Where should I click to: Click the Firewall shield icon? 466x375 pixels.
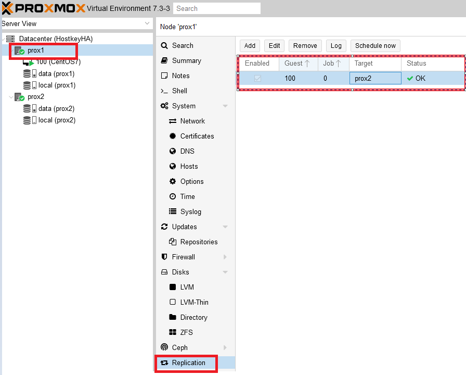tap(164, 257)
